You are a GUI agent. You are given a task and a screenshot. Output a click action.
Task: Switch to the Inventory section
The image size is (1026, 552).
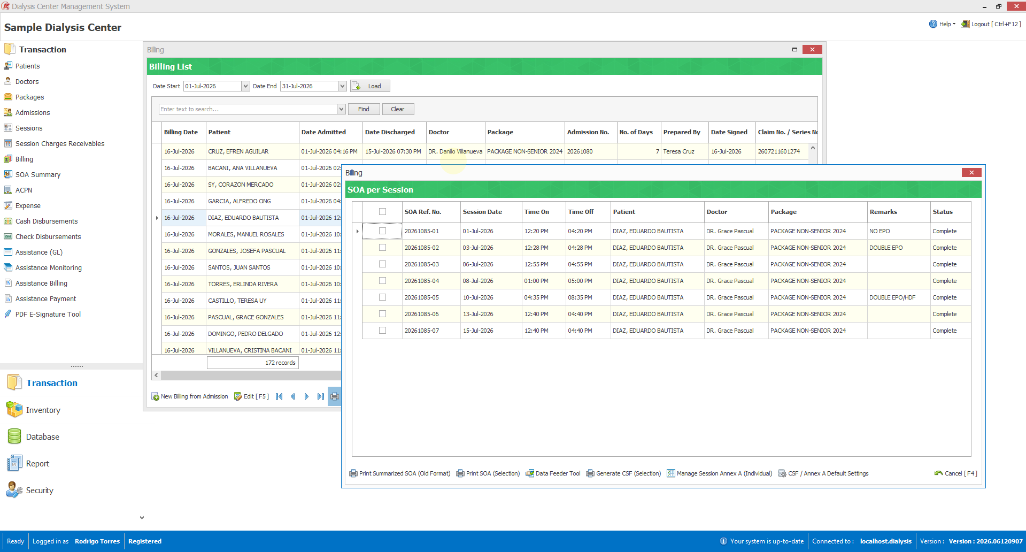click(34, 410)
